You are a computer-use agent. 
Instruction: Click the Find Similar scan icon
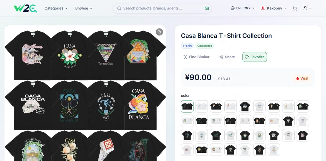(x=185, y=57)
